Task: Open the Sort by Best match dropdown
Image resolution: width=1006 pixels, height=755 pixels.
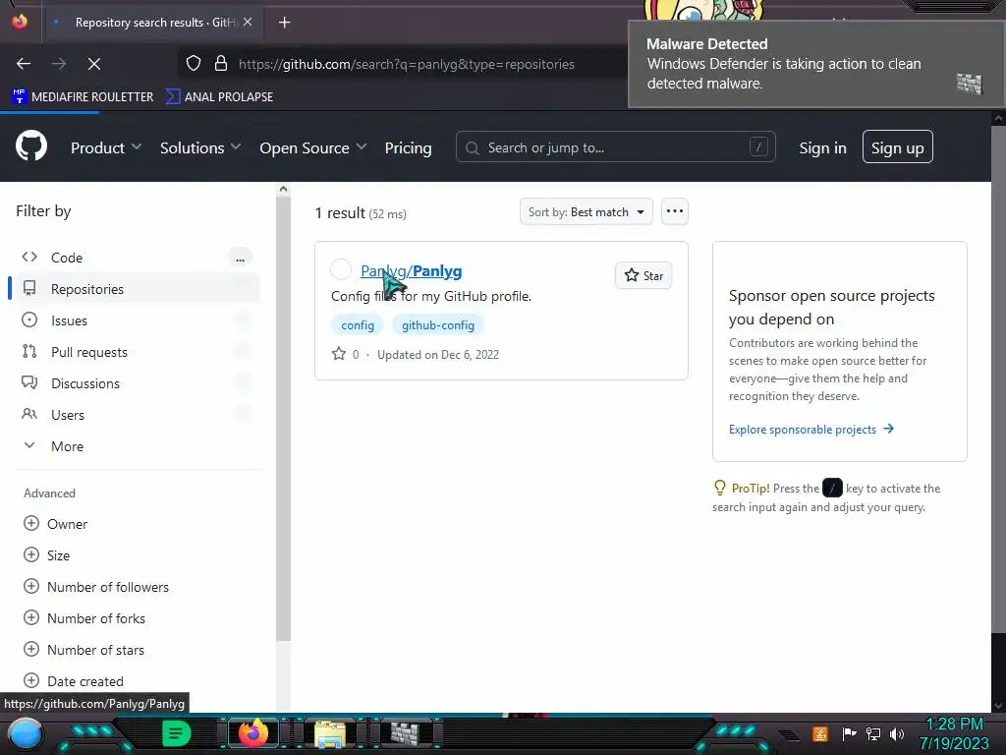Action: click(586, 212)
